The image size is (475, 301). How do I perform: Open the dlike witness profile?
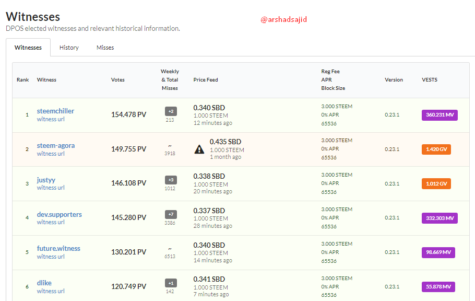click(44, 283)
